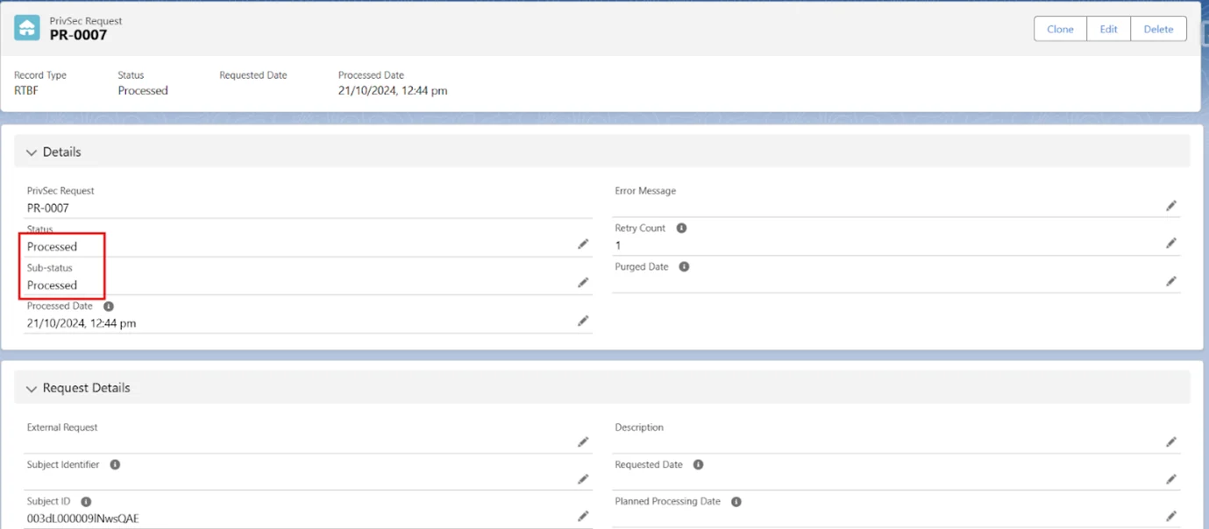Show help info for Subject ID
Image resolution: width=1209 pixels, height=529 pixels.
(x=86, y=502)
